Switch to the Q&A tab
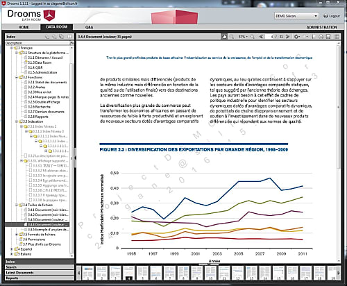Viewport: 347px width, 286px height. pyautogui.click(x=89, y=27)
